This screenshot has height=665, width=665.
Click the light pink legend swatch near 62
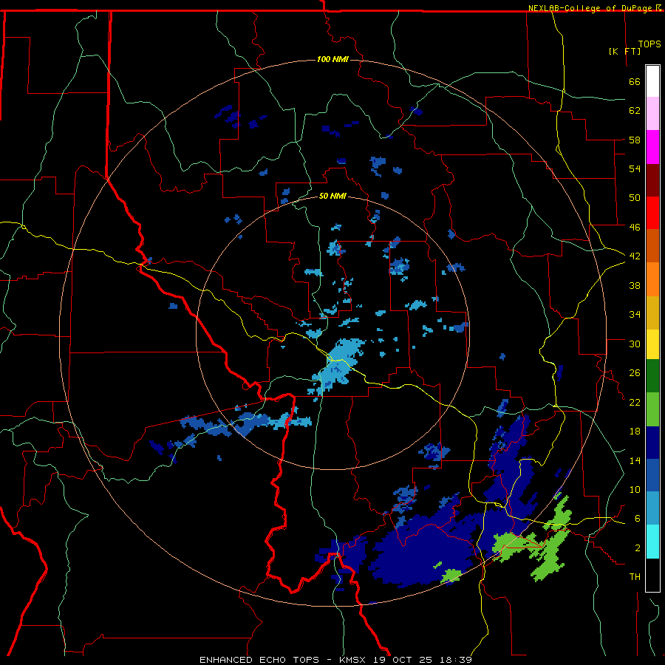tap(652, 113)
